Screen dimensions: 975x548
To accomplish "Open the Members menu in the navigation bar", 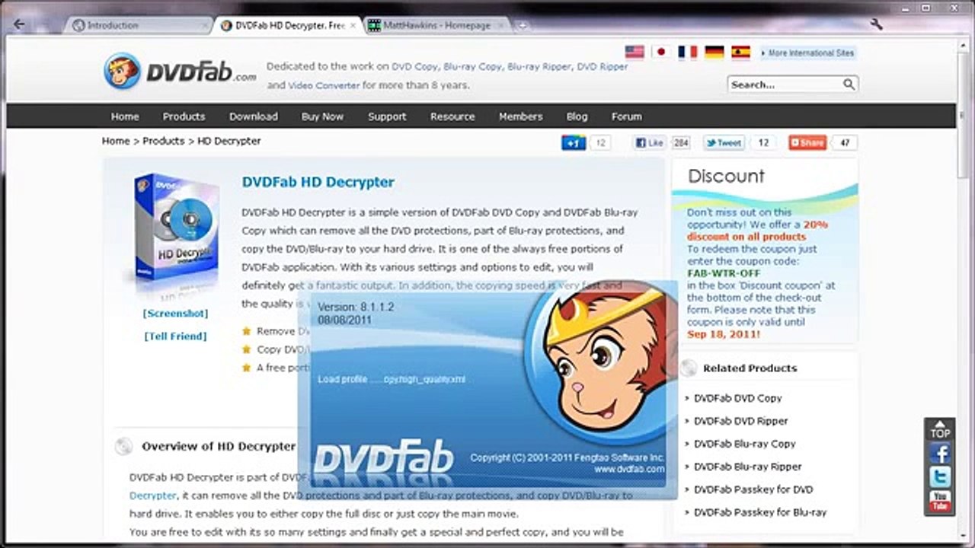I will tap(521, 116).
